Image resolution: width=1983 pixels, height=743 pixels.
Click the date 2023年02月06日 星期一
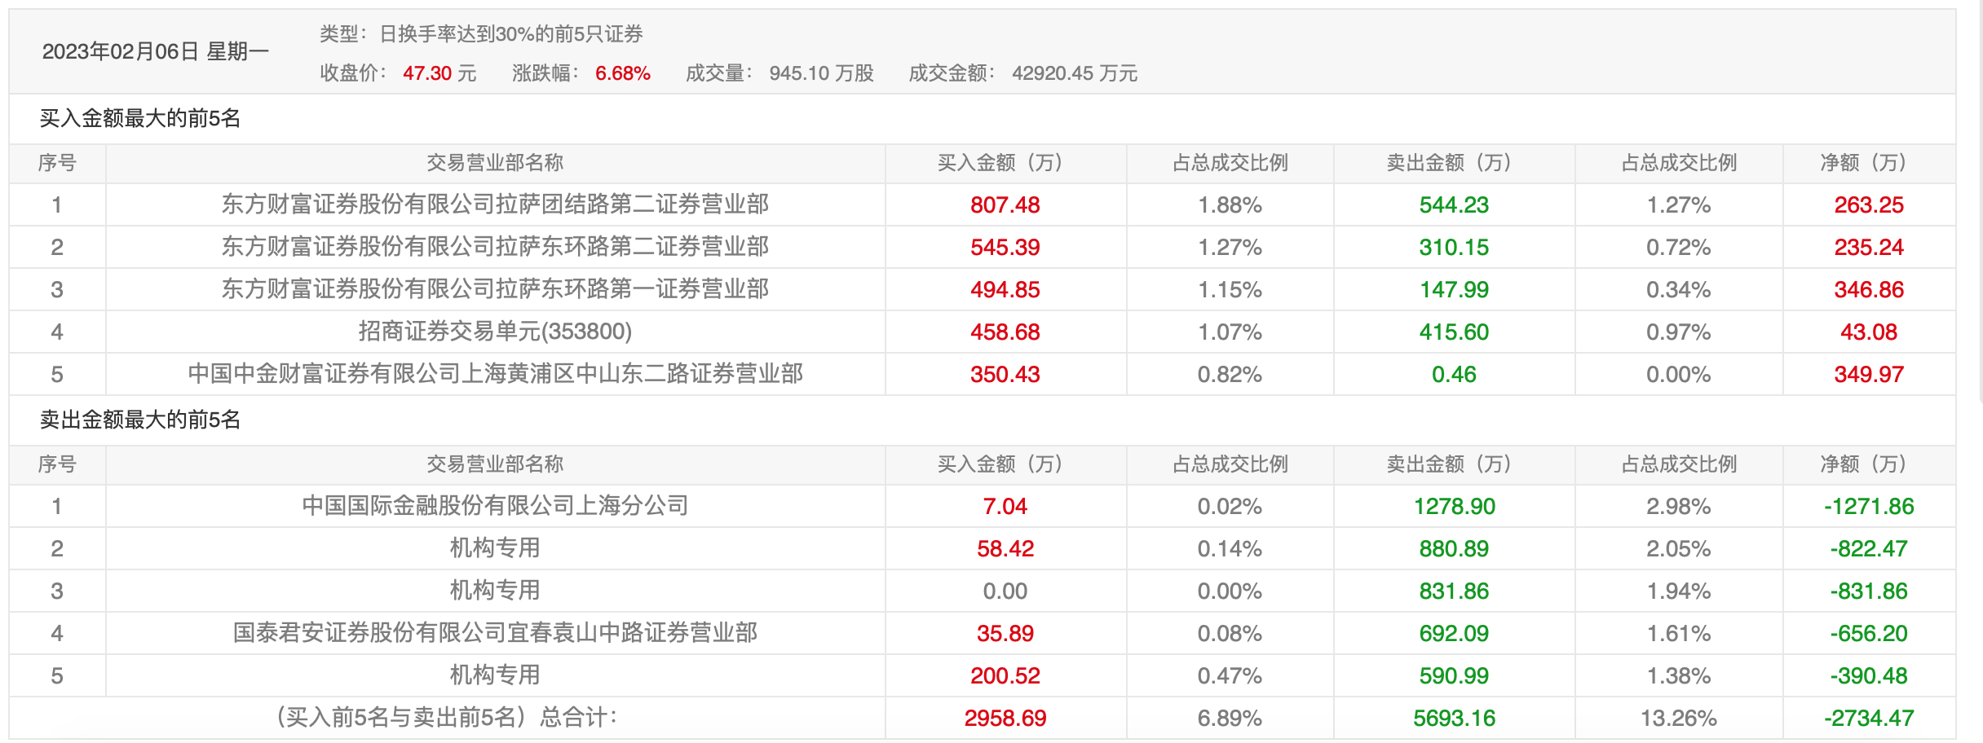click(x=155, y=52)
